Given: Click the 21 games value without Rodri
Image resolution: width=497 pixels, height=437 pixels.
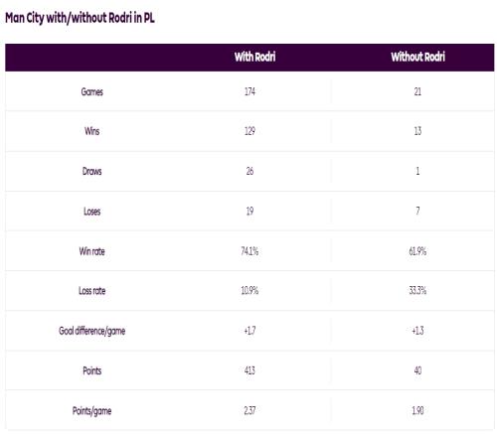Looking at the screenshot, I should [x=417, y=91].
